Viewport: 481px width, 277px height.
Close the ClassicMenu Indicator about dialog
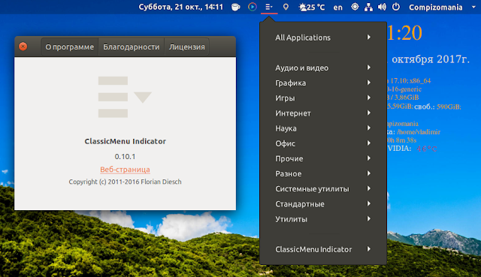pos(23,47)
